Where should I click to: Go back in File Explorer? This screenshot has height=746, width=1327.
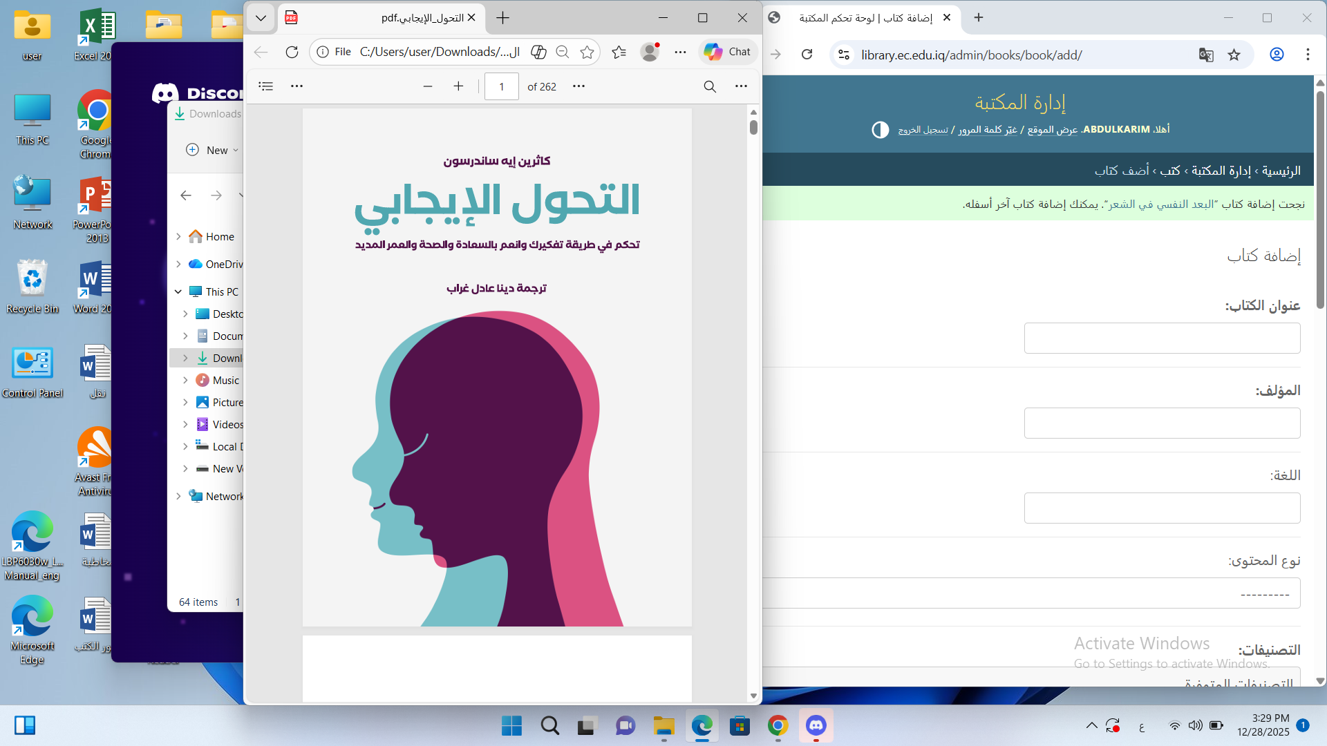[186, 195]
